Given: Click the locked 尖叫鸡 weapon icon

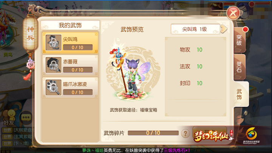Looking at the screenshot, I should point(53,42).
